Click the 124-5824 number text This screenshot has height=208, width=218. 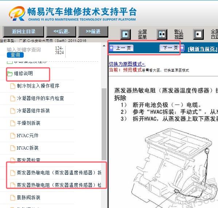tap(59, 50)
